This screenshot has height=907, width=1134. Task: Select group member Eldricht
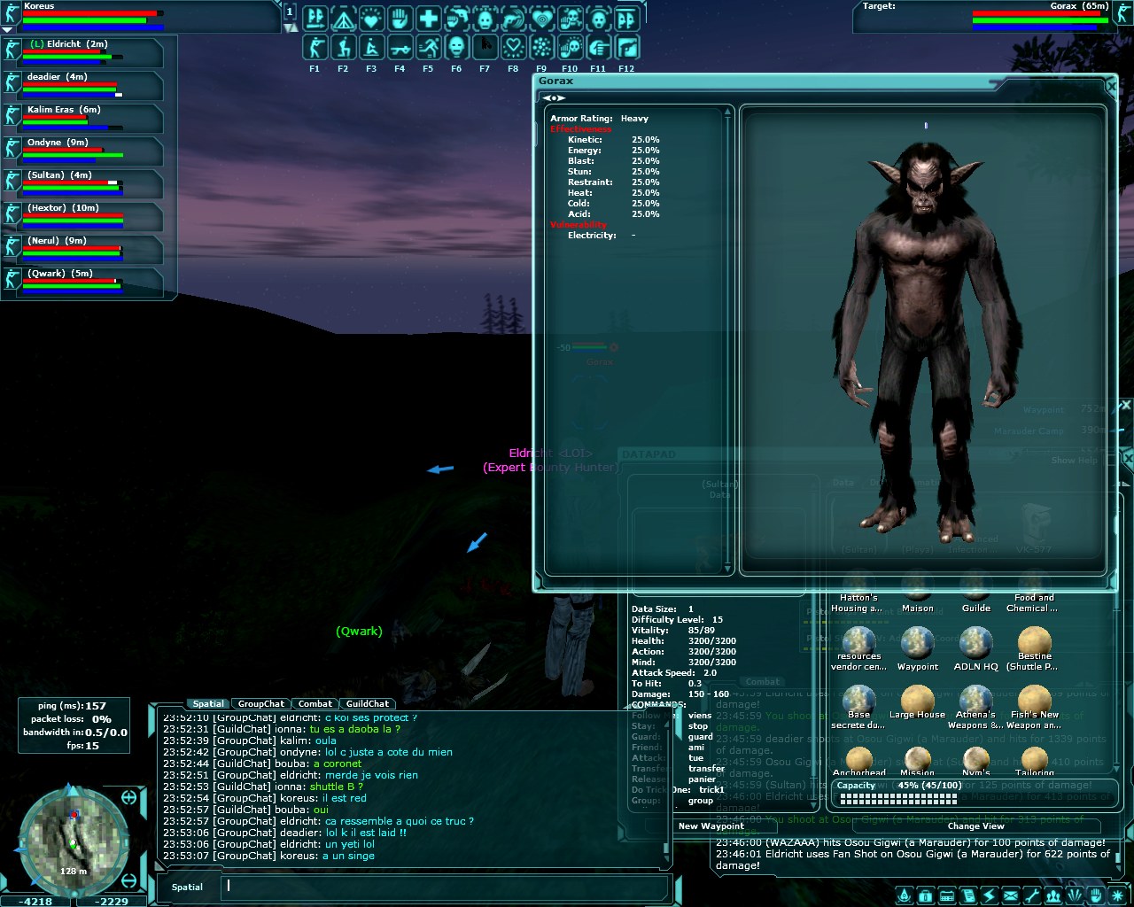(x=82, y=52)
